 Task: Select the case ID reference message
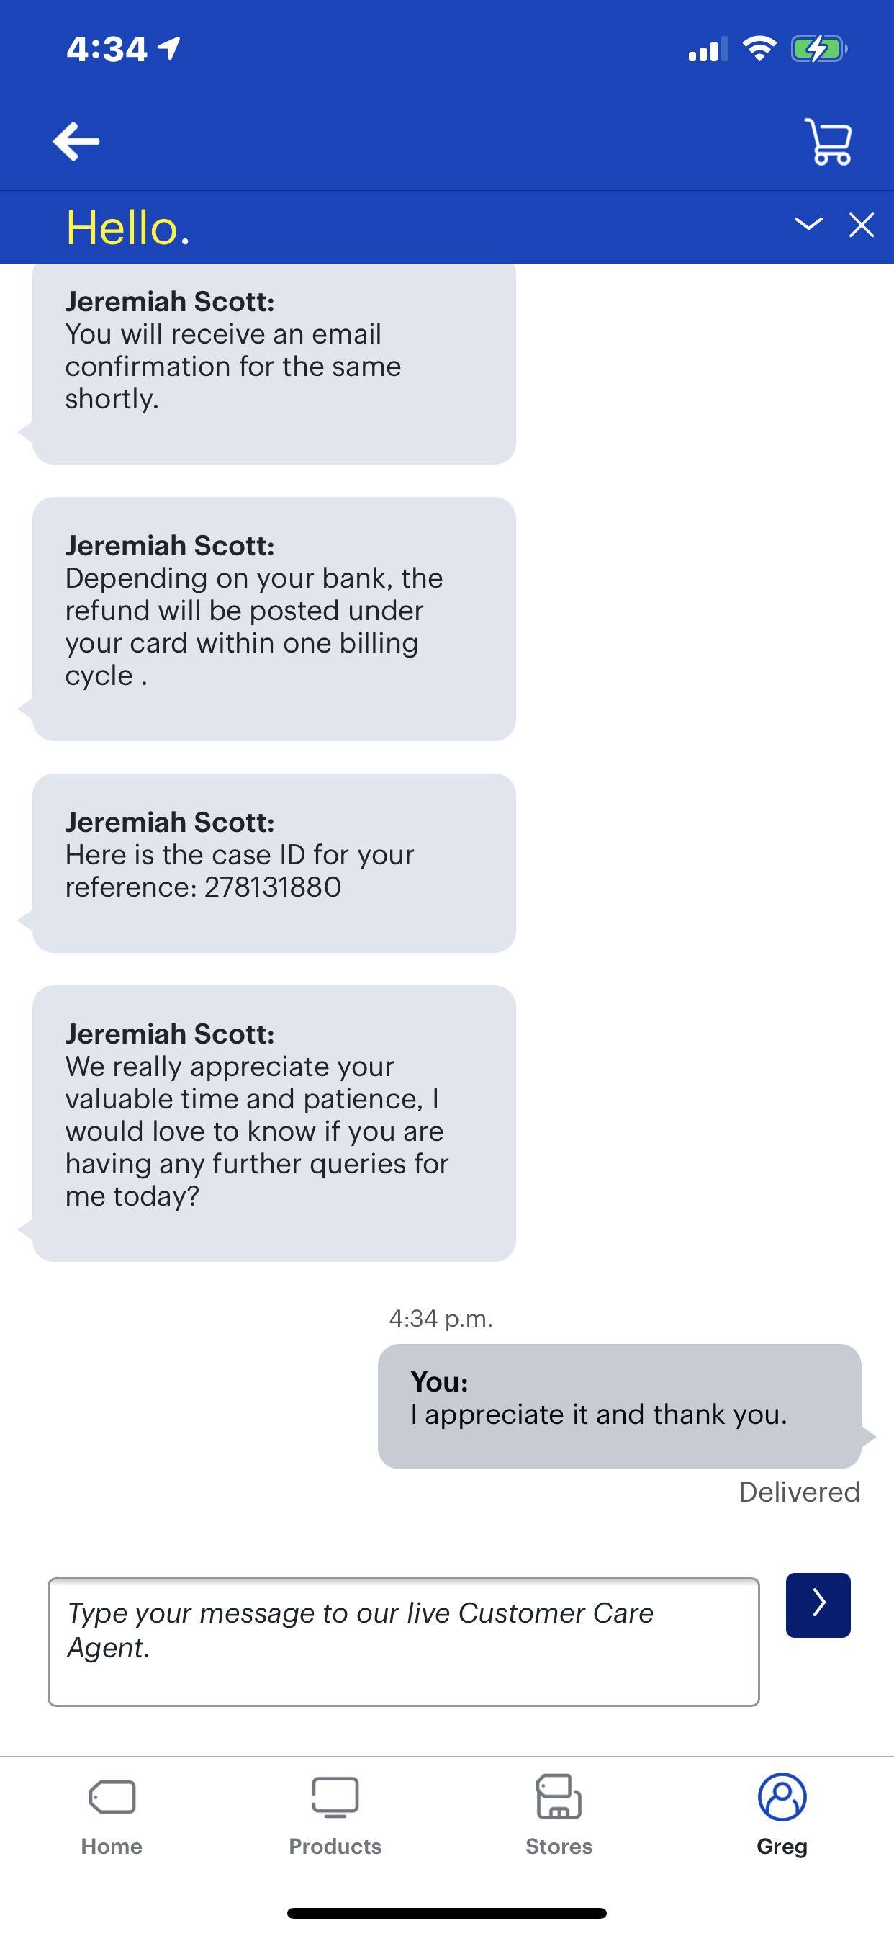274,863
